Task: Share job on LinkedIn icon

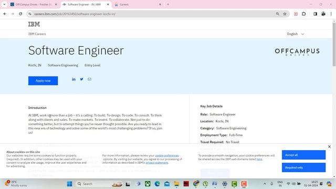Action: [x=73, y=79]
